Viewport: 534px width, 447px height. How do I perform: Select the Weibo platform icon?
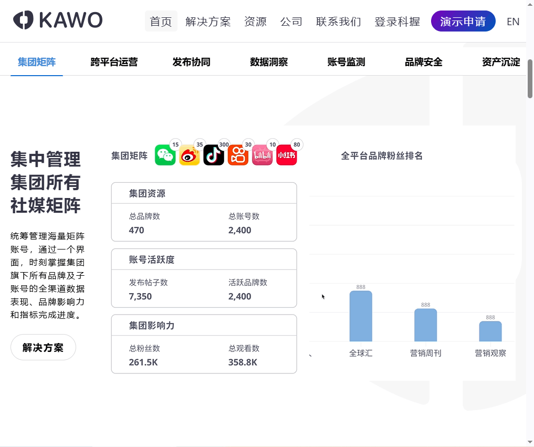pyautogui.click(x=189, y=155)
